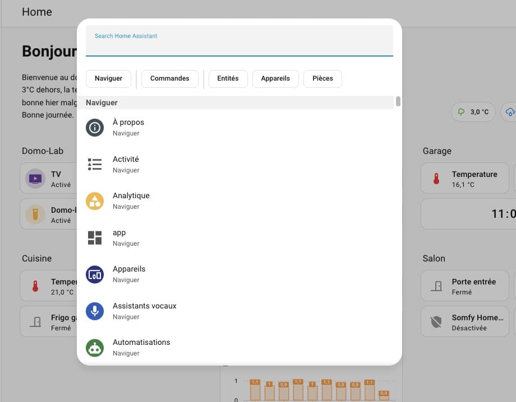Filter results by Entités
This screenshot has height=402, width=516.
[x=228, y=78]
